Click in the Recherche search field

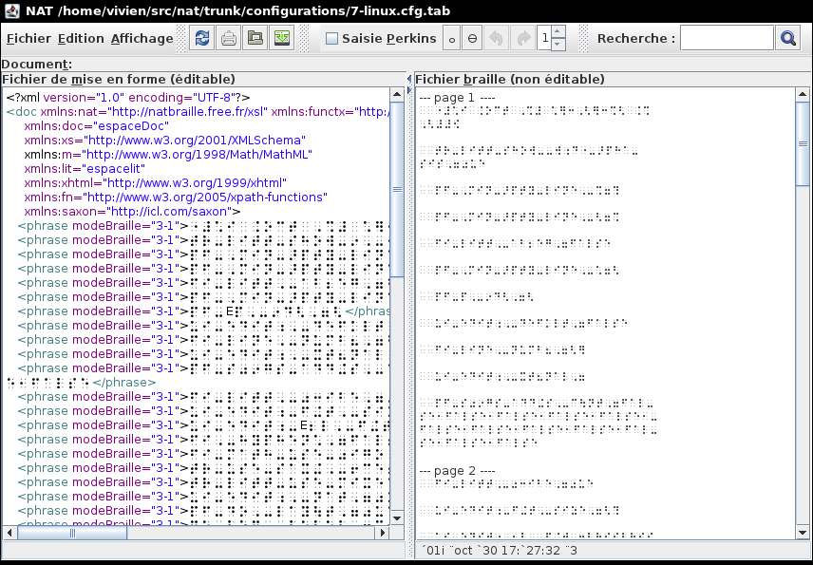(x=727, y=39)
